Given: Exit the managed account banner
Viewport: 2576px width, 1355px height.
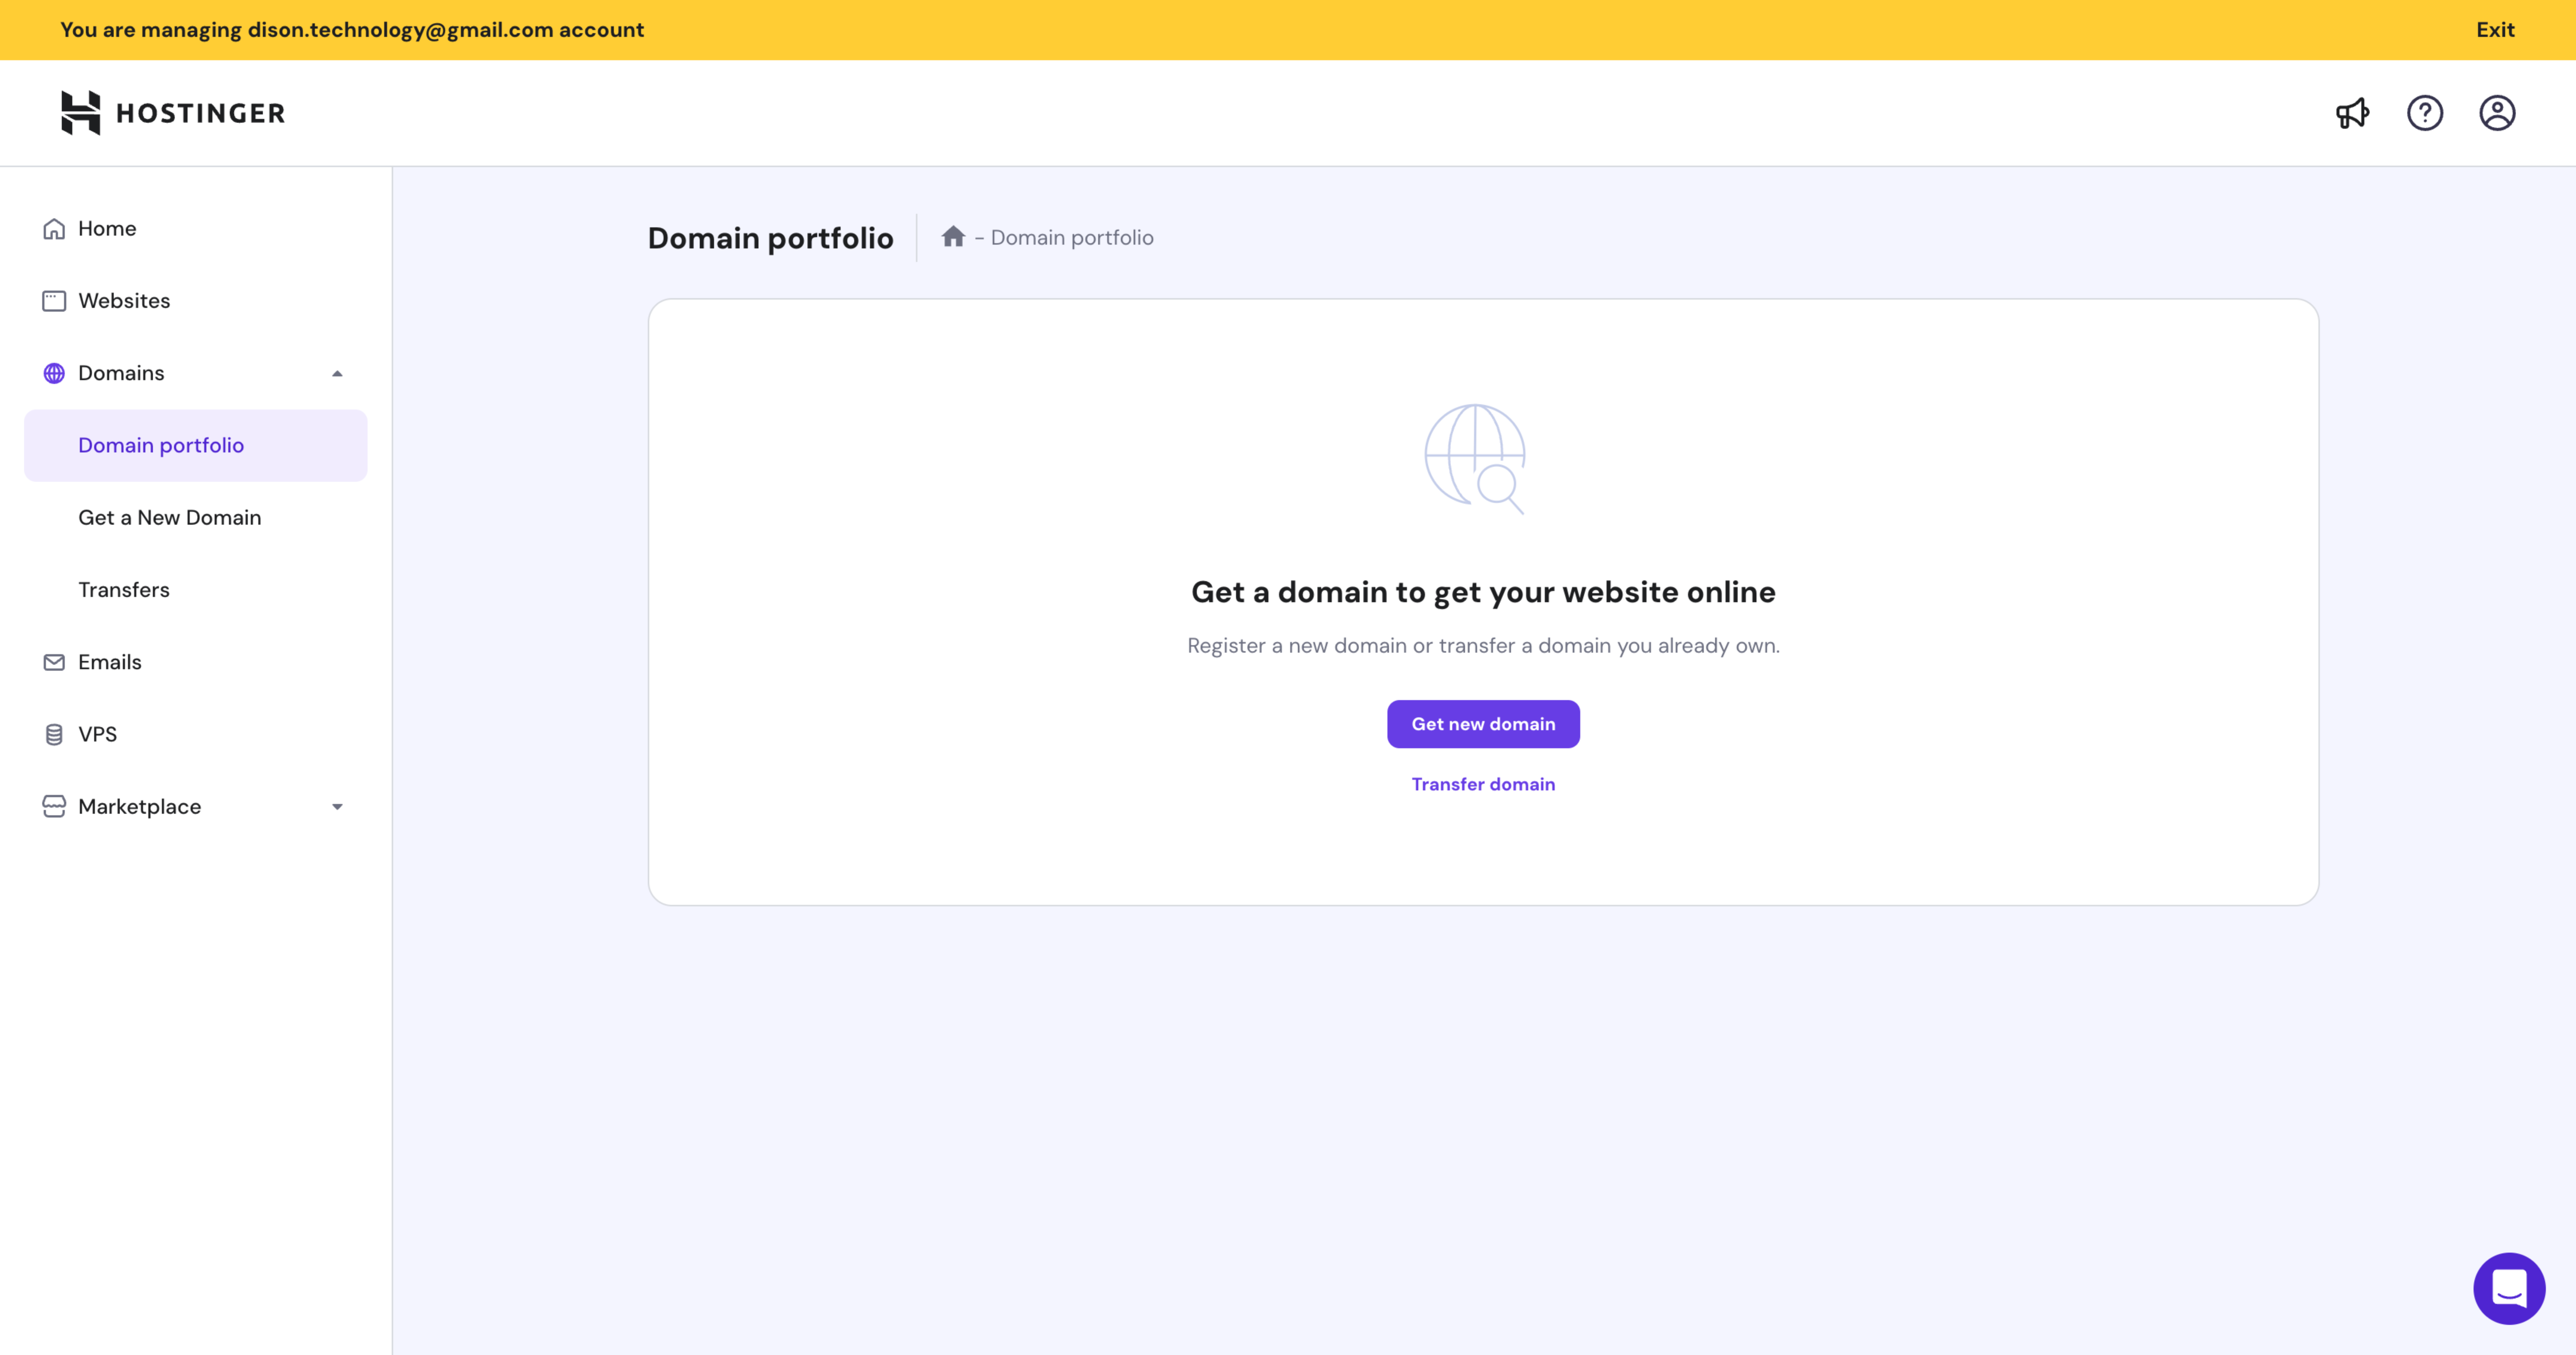Looking at the screenshot, I should click(2495, 30).
